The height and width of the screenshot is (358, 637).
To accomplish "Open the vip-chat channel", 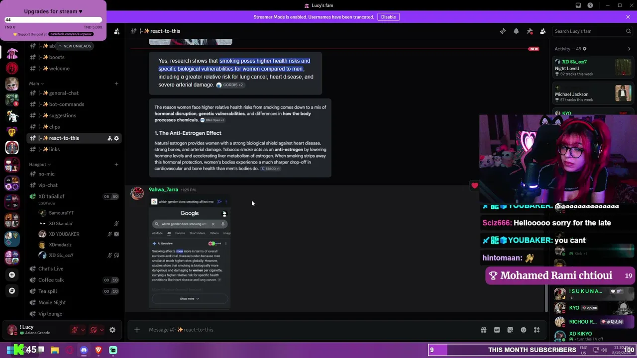I will pyautogui.click(x=74, y=185).
